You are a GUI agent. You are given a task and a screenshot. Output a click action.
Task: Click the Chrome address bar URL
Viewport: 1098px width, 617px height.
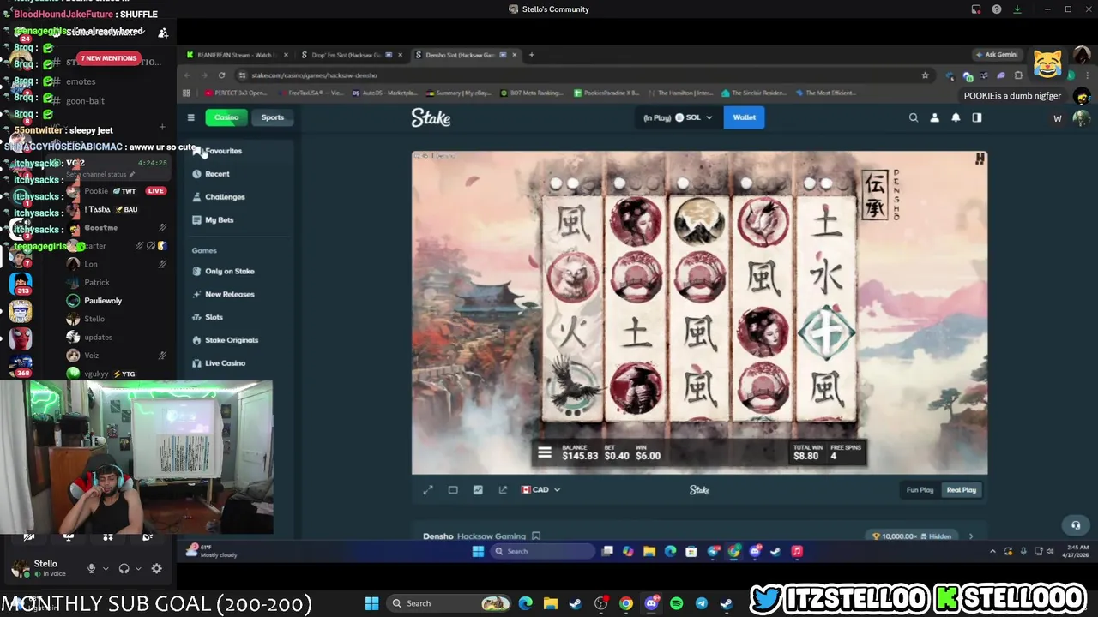(314, 75)
